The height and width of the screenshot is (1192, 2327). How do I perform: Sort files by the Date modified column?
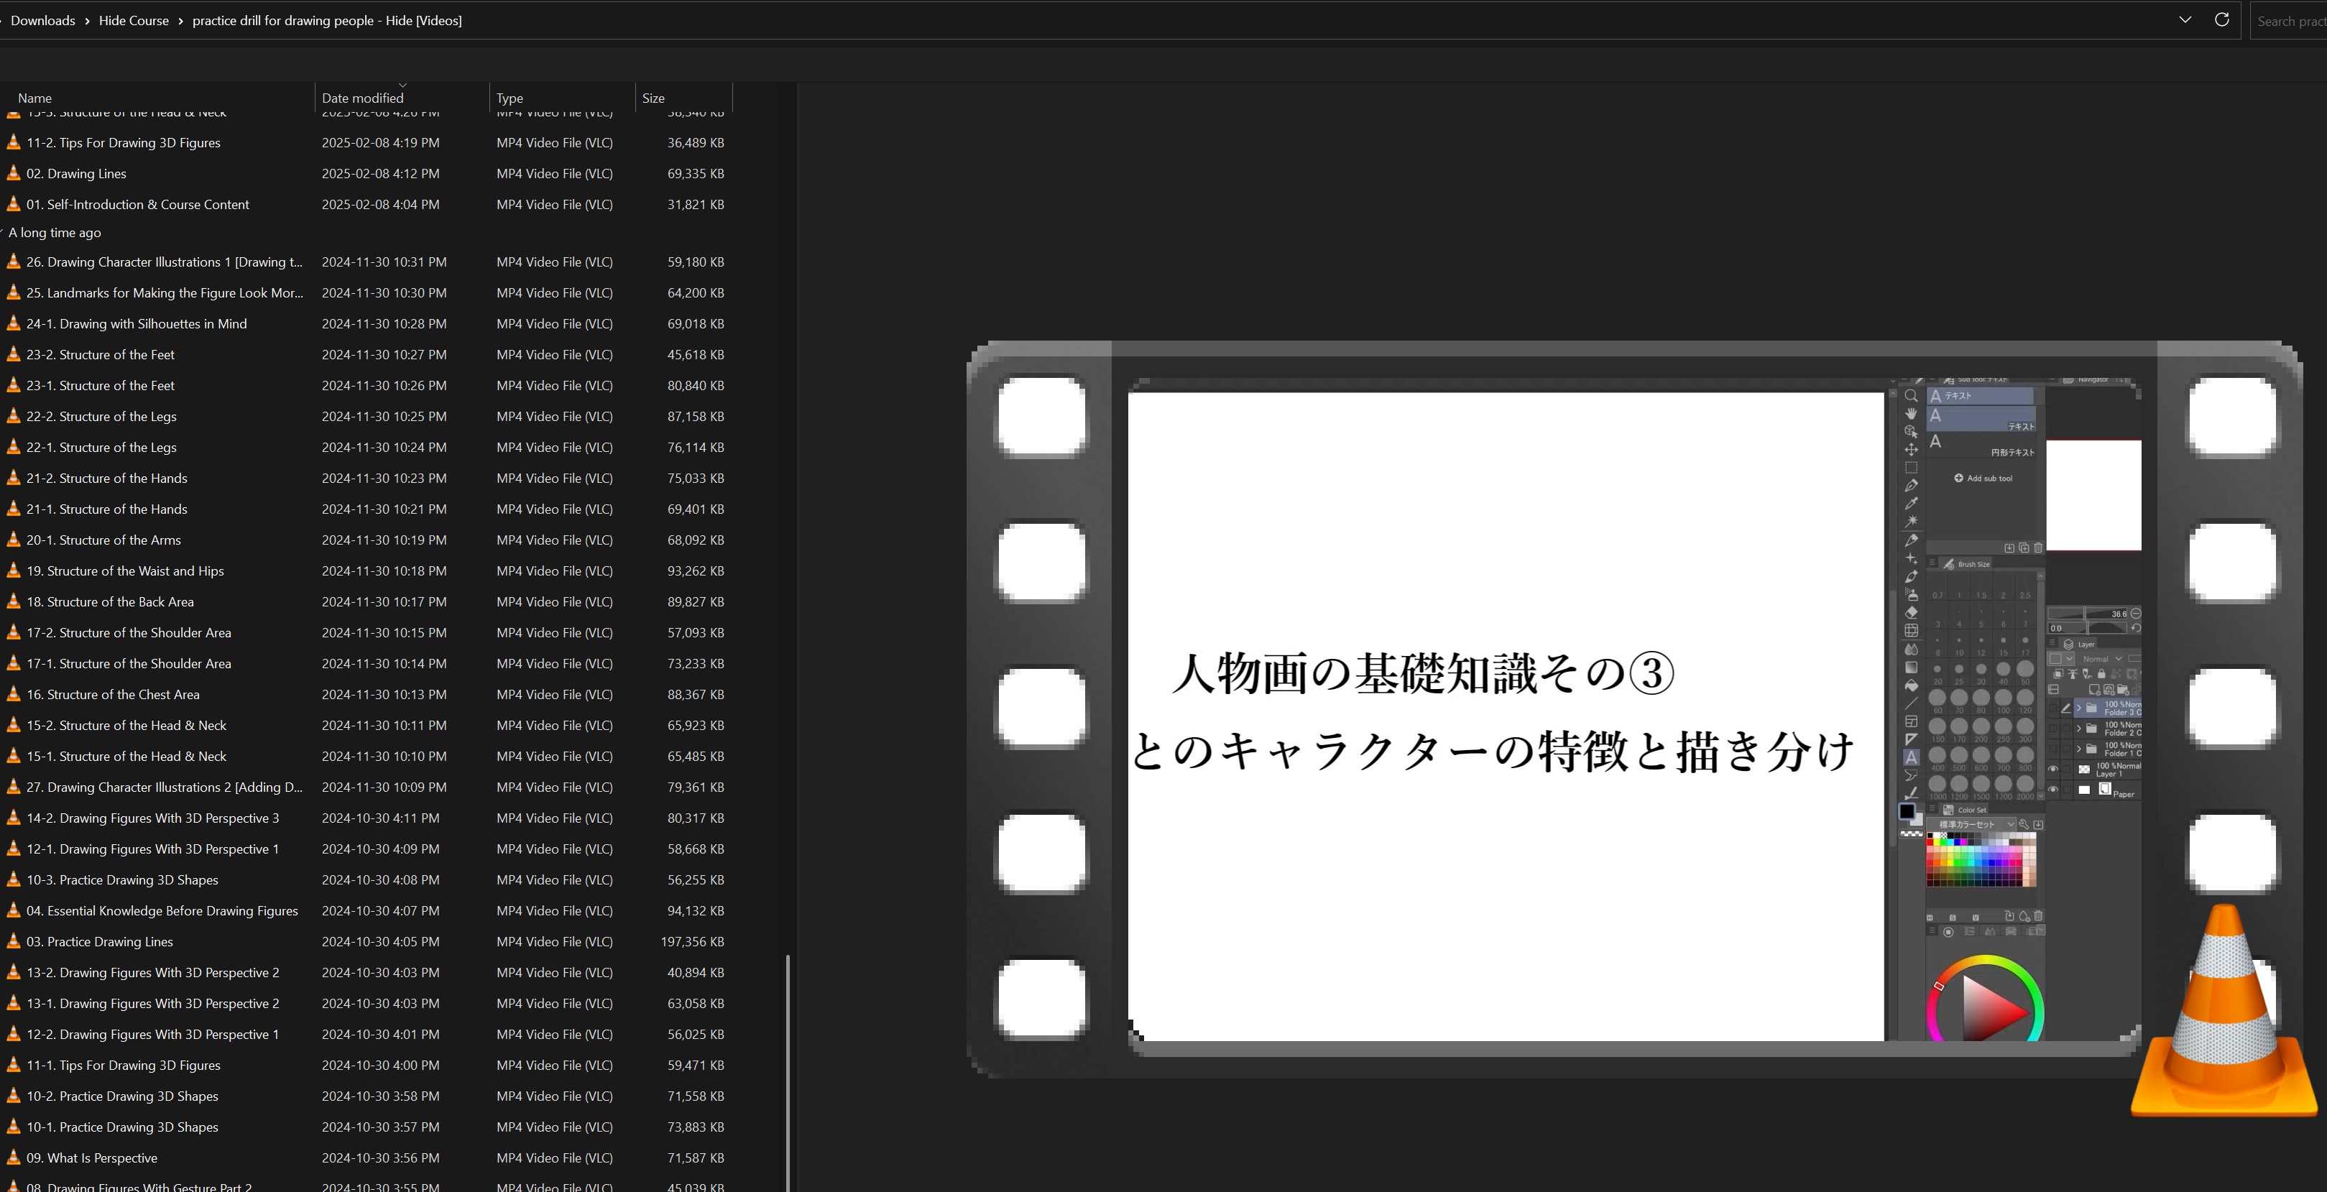click(x=362, y=98)
